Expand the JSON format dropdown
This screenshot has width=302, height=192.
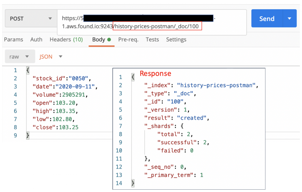coord(51,57)
